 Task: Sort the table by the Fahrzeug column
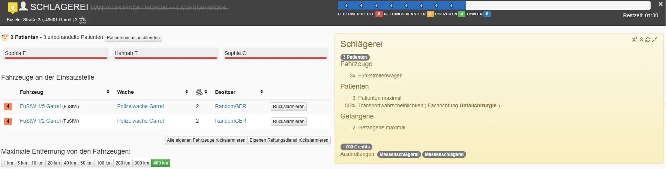coord(31,92)
